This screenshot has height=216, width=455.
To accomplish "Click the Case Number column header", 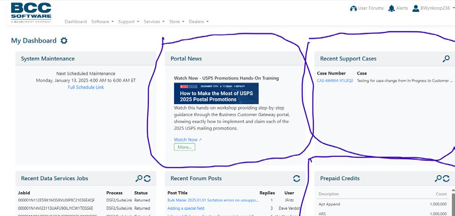I will pyautogui.click(x=332, y=73).
